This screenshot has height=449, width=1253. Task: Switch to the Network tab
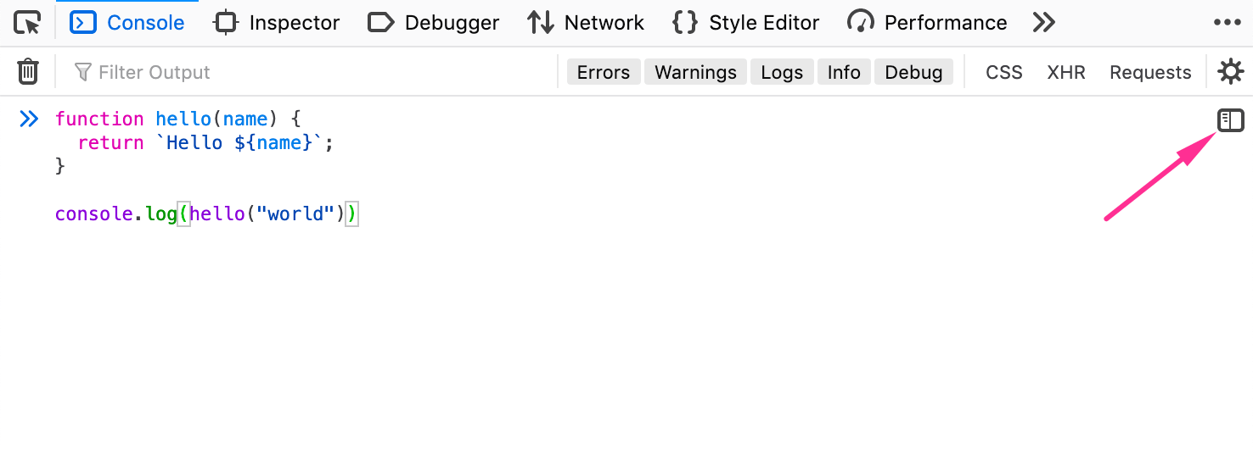click(x=586, y=23)
